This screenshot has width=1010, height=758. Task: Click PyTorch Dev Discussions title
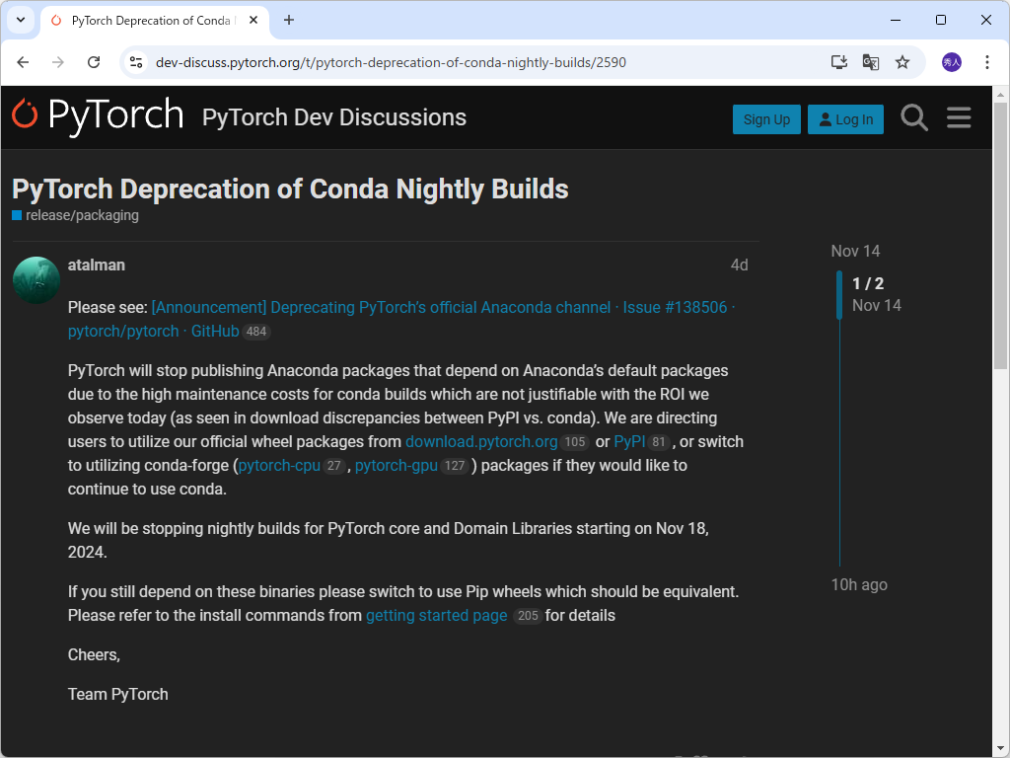coord(334,117)
